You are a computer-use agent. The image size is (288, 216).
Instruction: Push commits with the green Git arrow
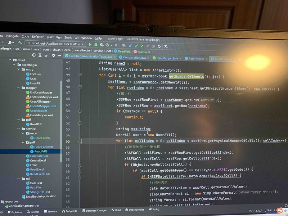click(x=142, y=46)
